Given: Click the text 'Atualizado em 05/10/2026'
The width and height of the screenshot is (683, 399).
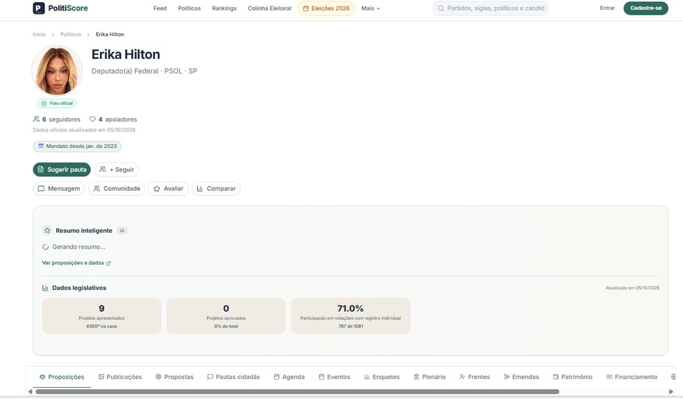Looking at the screenshot, I should coord(632,288).
